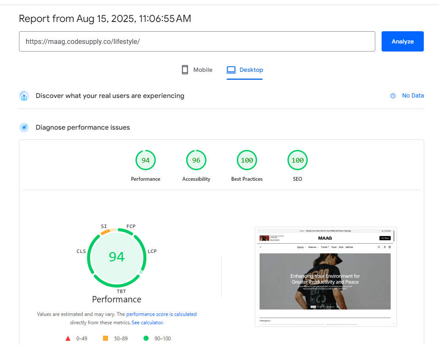This screenshot has width=439, height=345.
Task: Click the page screenshot thumbnail
Action: point(325,277)
